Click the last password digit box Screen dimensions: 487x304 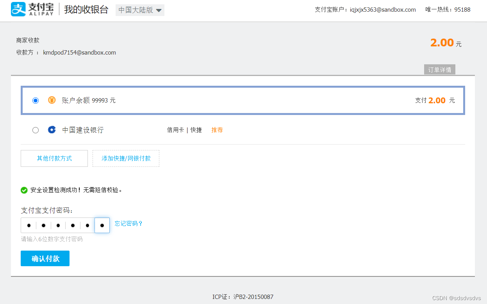(x=102, y=225)
